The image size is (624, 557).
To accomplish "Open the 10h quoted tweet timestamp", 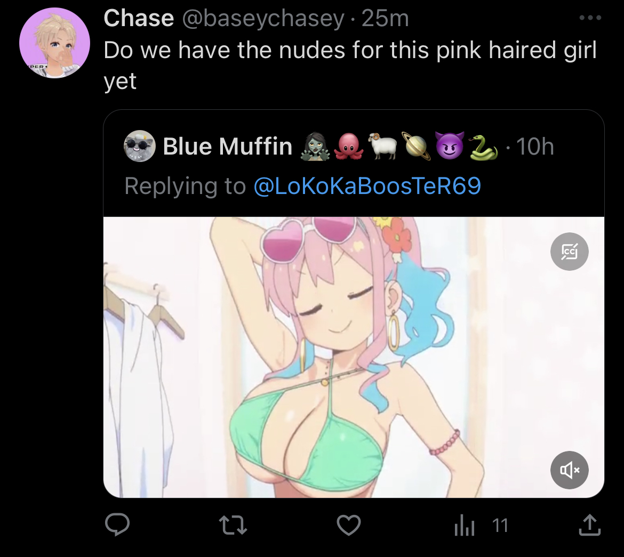I will tap(535, 147).
